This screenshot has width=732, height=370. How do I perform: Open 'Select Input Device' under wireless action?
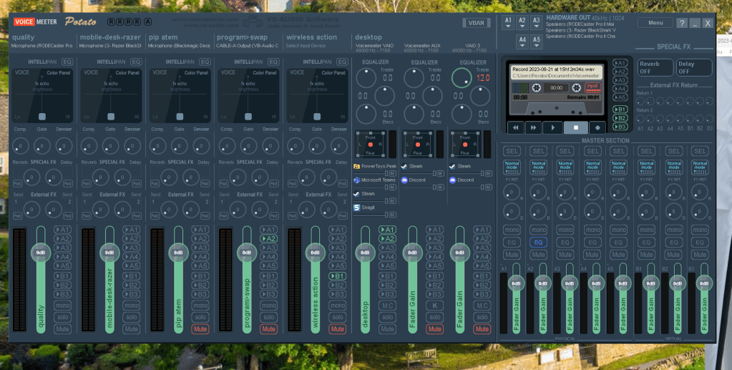point(306,46)
